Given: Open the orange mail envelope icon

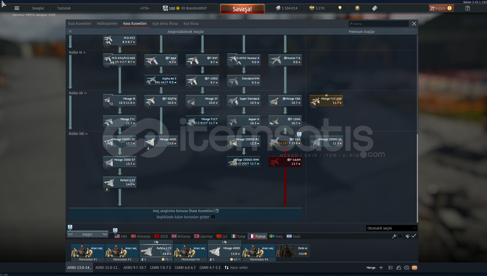Looking at the screenshot, I should pos(415,268).
